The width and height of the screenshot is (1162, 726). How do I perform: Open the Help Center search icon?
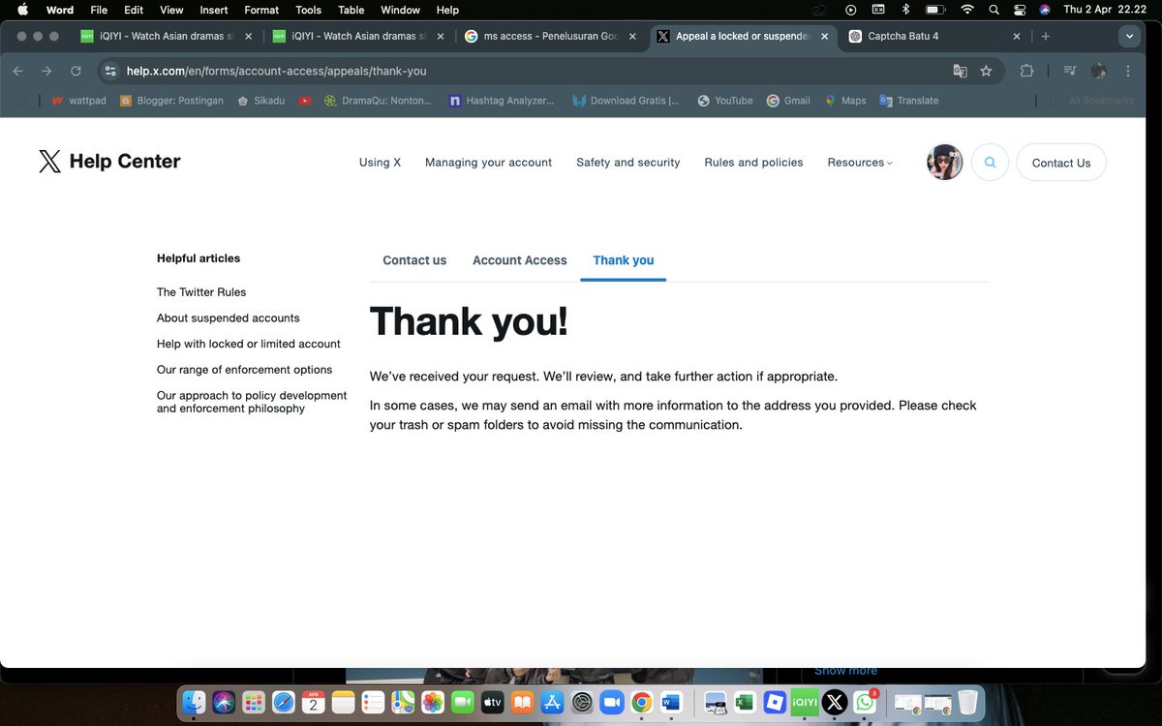point(990,163)
